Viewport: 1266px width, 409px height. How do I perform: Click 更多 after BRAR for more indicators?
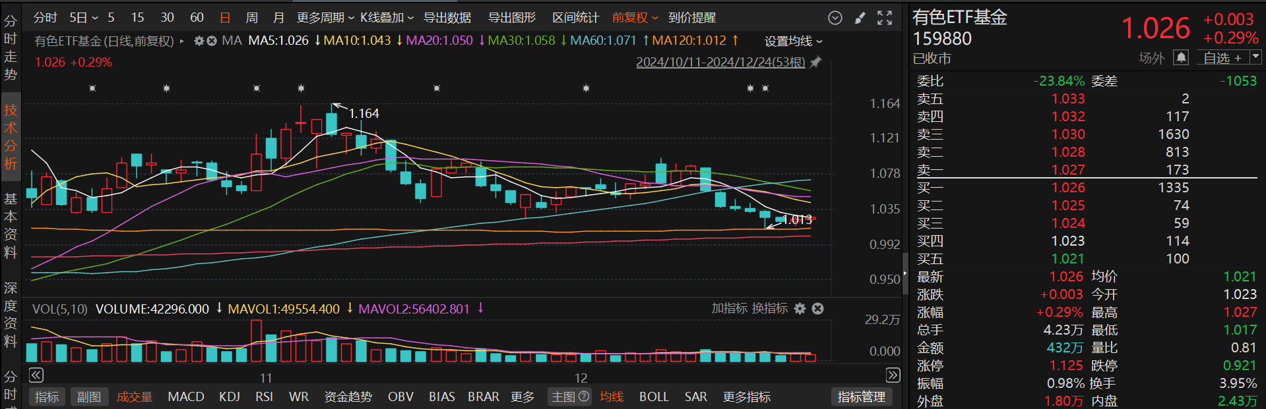click(x=522, y=396)
